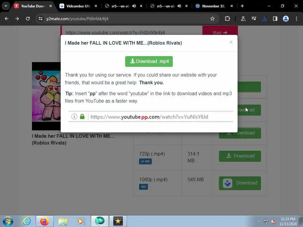Image resolution: width=303 pixels, height=227 pixels.
Task: Click the Roblox Rivals video thumbnail
Action: (46, 96)
